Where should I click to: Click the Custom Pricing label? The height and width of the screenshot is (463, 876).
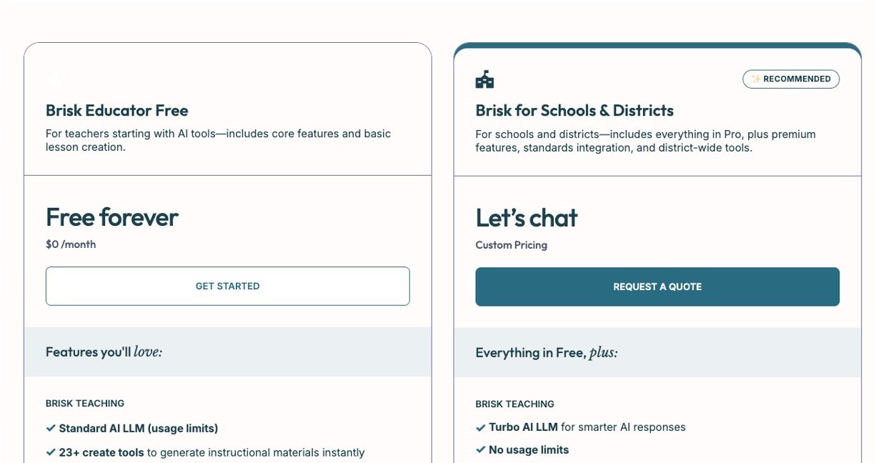tap(512, 245)
